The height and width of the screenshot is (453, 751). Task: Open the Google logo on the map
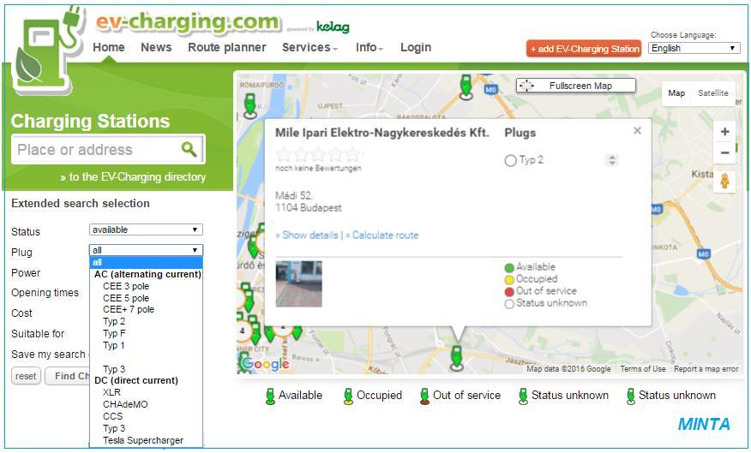(265, 365)
